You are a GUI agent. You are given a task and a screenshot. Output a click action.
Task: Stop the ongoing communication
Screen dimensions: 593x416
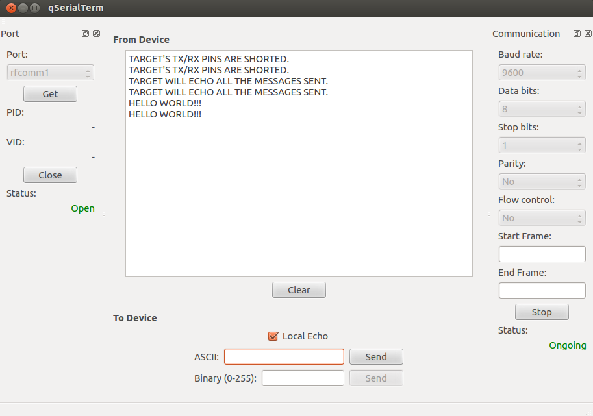542,312
